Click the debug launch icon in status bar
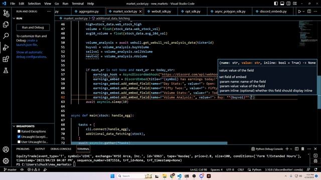 pos(45,169)
